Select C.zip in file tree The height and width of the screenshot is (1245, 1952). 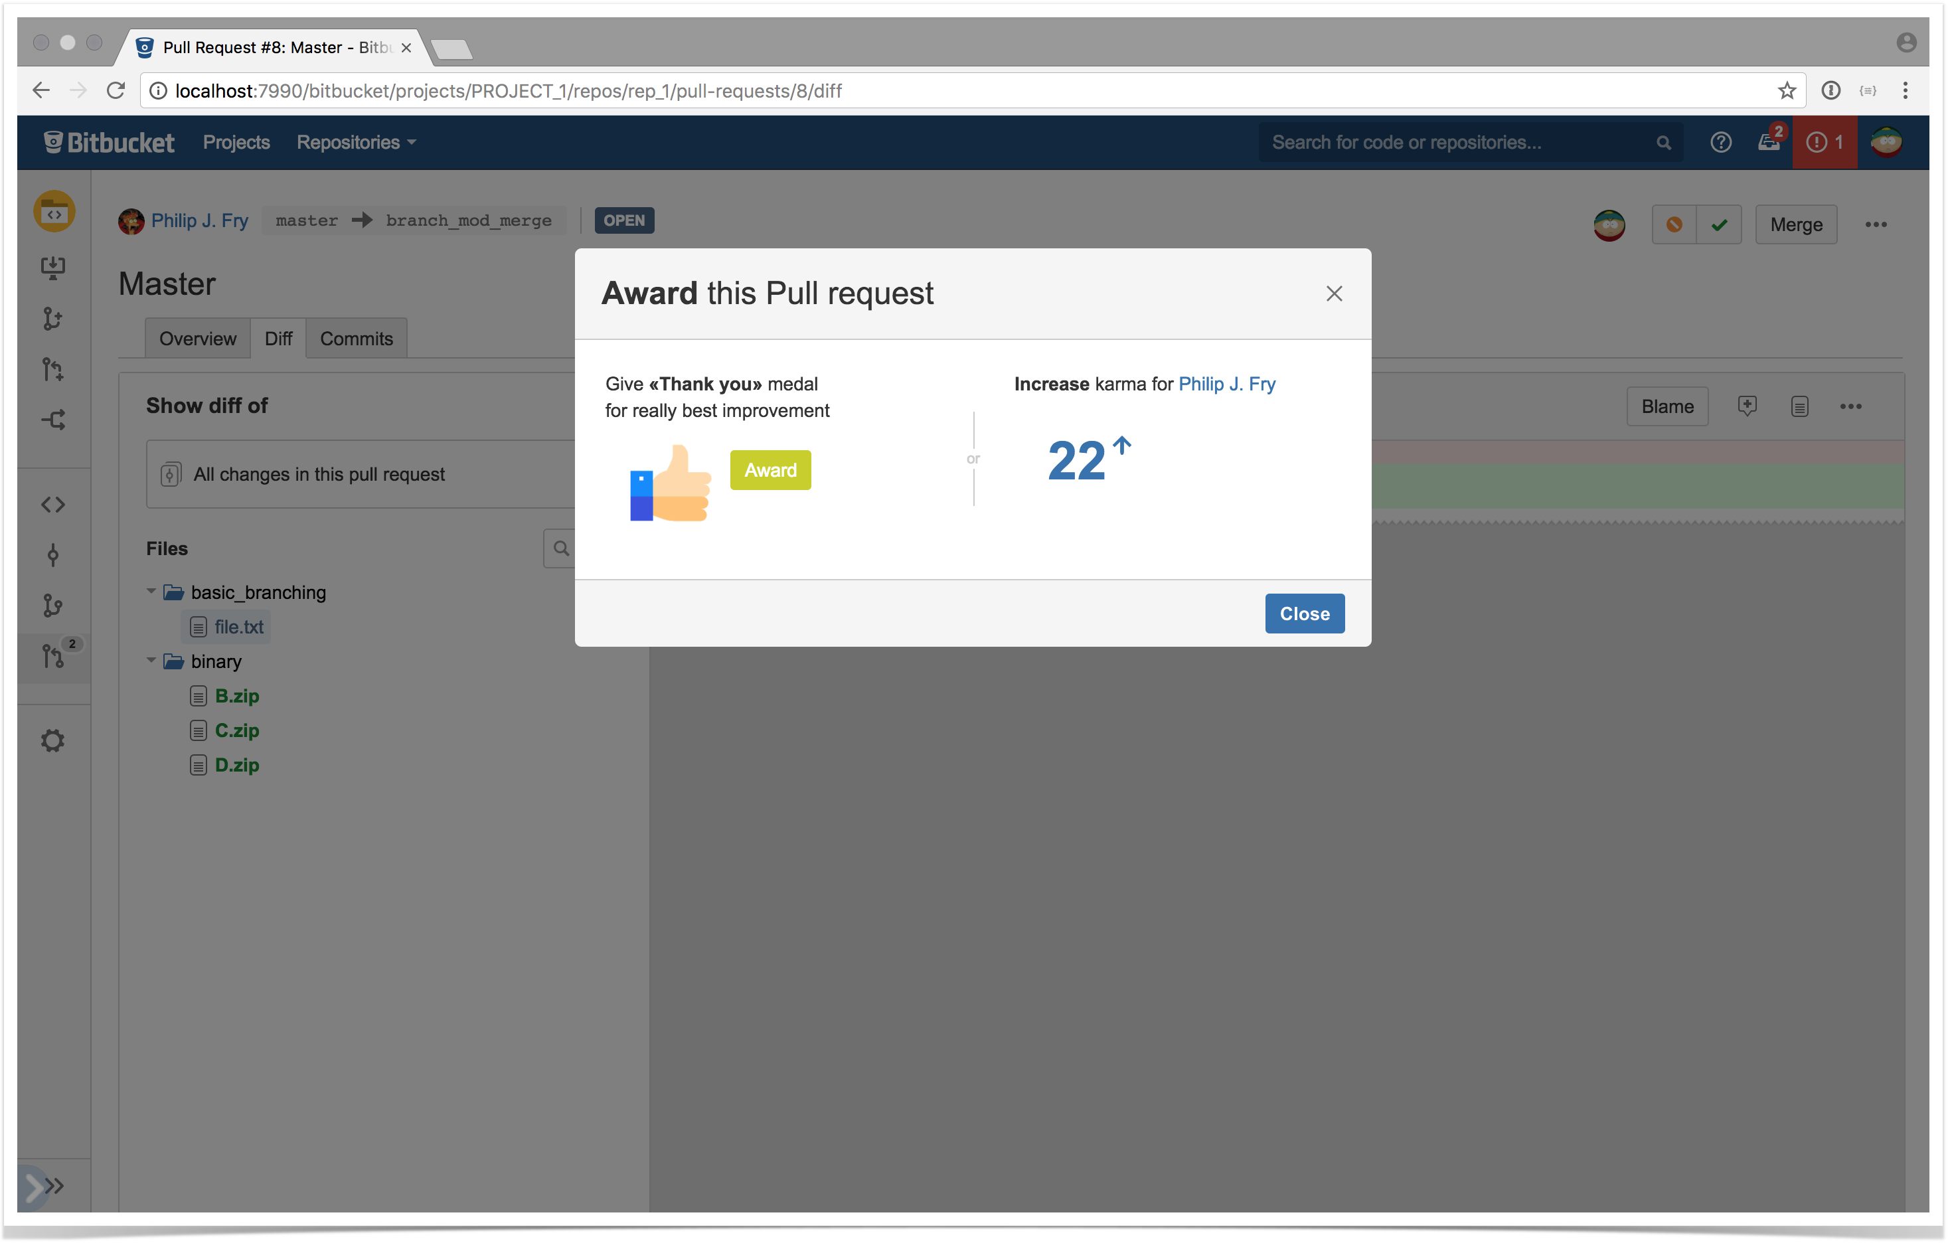[x=237, y=731]
